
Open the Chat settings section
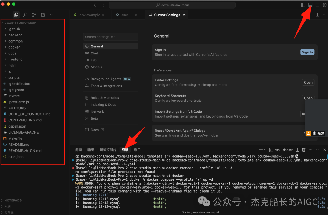click(111, 53)
